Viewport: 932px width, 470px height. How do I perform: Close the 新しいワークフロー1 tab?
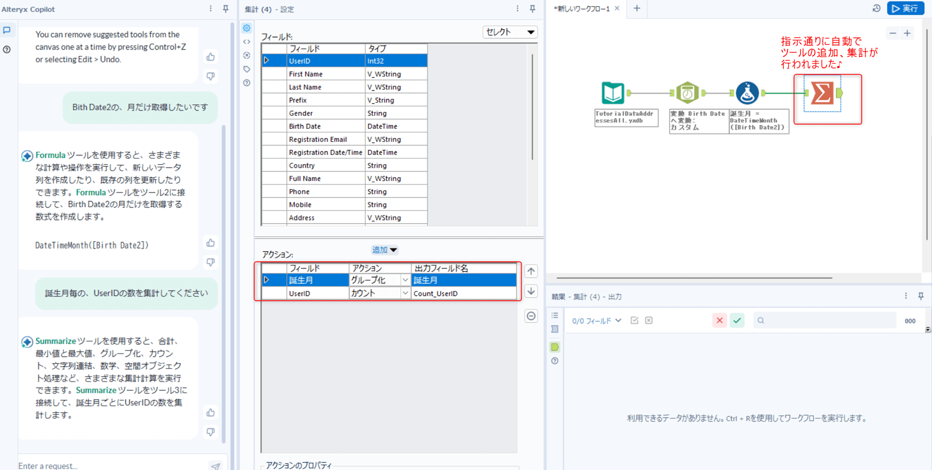click(617, 8)
